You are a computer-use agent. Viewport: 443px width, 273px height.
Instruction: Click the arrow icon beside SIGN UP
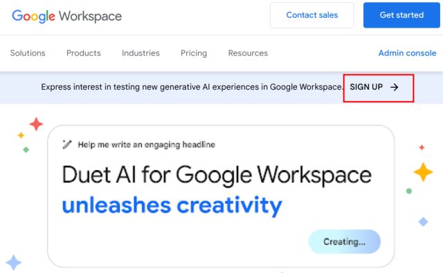394,87
